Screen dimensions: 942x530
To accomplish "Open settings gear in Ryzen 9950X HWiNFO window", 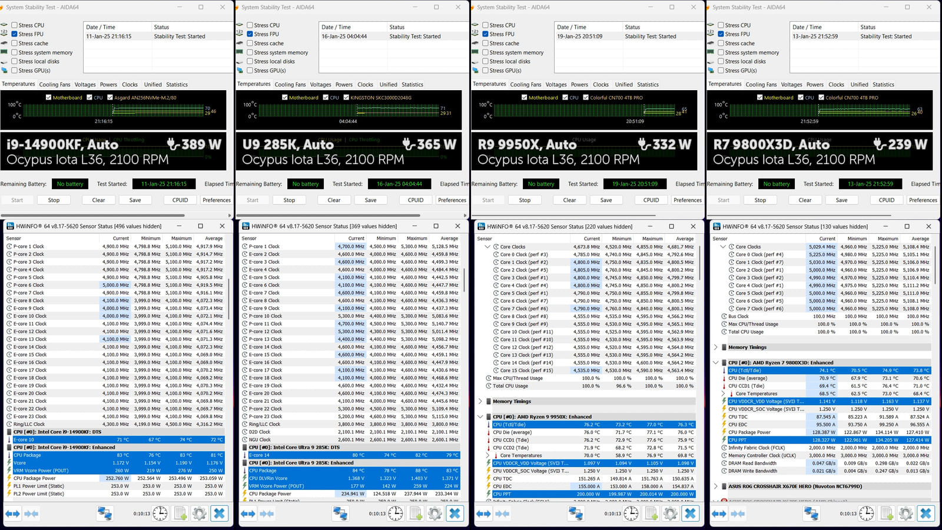I will pos(671,514).
